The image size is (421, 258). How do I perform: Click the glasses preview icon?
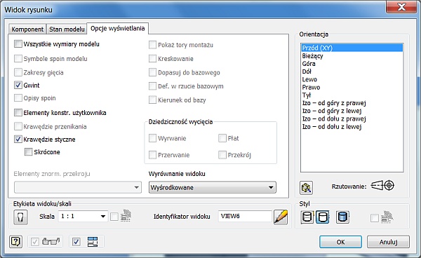click(51, 241)
